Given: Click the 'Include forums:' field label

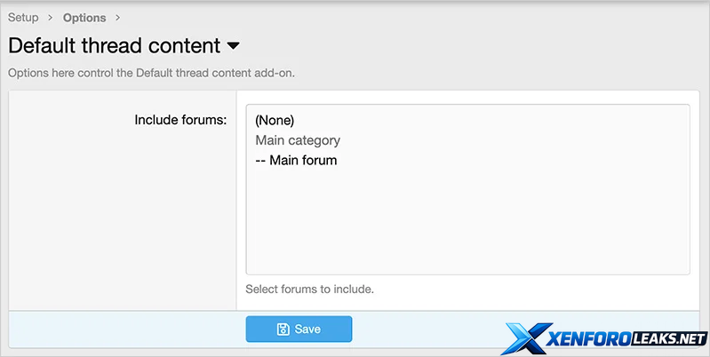Looking at the screenshot, I should (180, 120).
